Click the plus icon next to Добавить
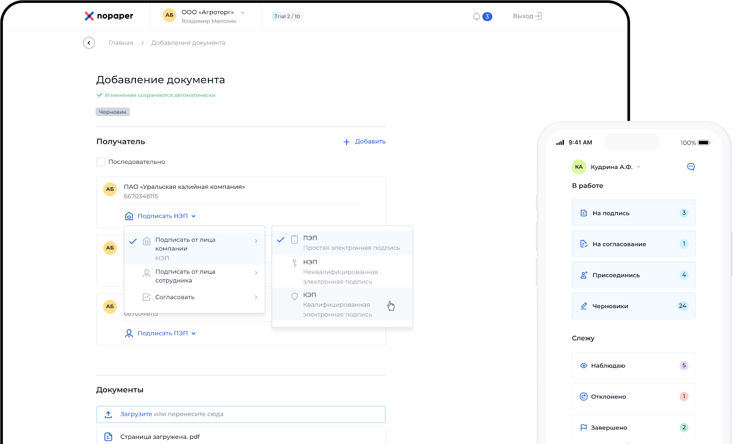755x444 pixels. point(346,142)
